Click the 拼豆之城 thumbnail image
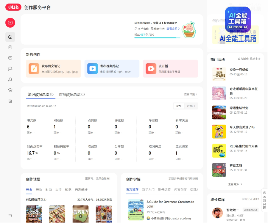 click(219, 170)
